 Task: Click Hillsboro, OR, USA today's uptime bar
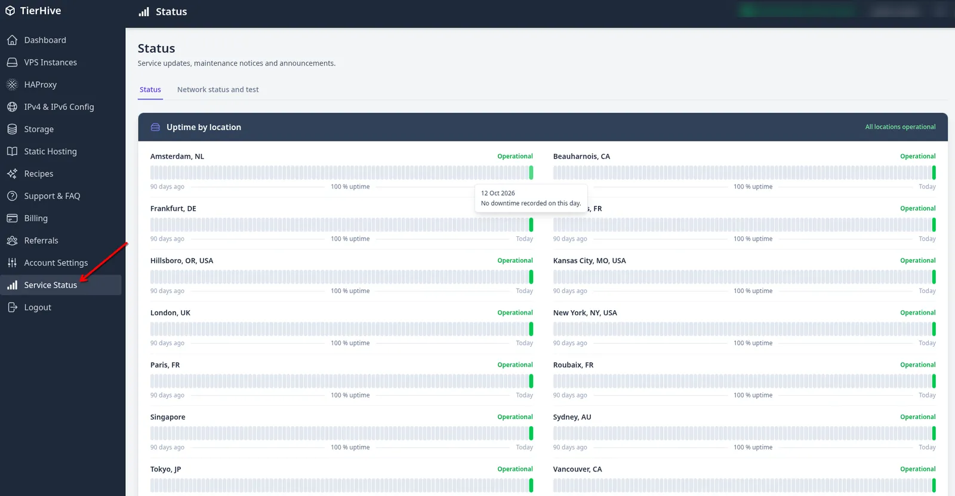tap(531, 277)
